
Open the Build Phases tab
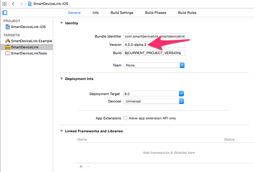point(156,13)
